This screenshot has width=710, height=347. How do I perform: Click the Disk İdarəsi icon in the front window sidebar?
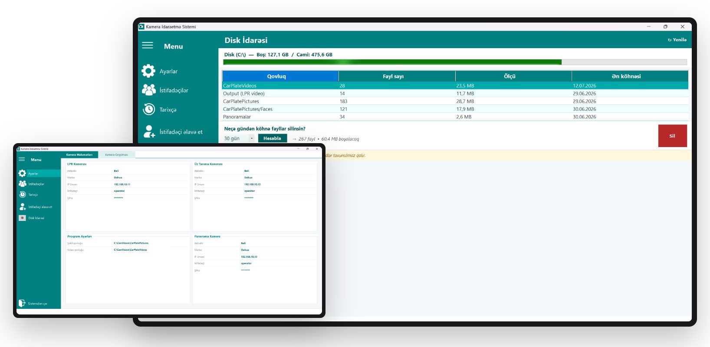(22, 218)
